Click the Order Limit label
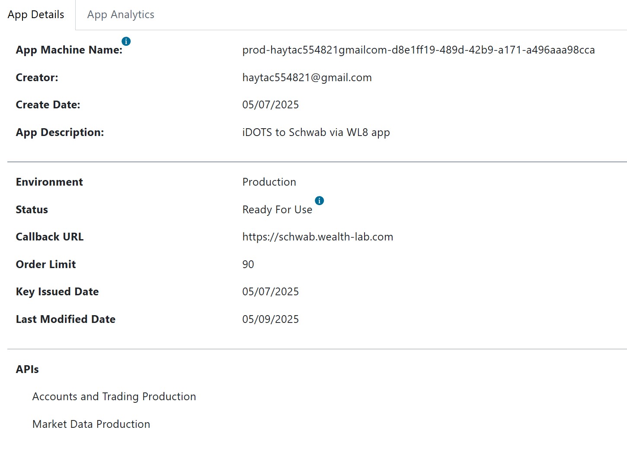The image size is (627, 452). coord(46,265)
